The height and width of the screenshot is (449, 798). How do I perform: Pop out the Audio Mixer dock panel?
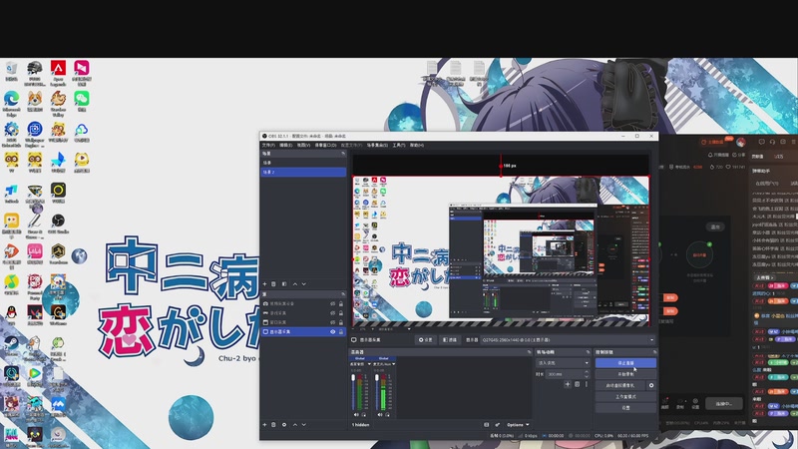pos(529,352)
